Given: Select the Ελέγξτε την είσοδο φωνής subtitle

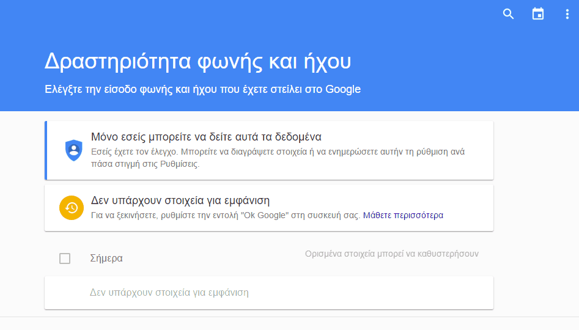Looking at the screenshot, I should click(x=202, y=89).
